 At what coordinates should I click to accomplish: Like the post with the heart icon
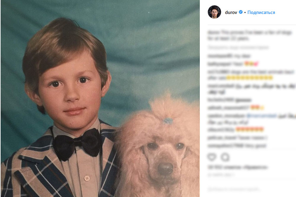tap(212, 157)
